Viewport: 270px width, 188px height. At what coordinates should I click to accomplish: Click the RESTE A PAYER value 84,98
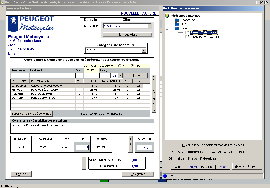click(134, 166)
